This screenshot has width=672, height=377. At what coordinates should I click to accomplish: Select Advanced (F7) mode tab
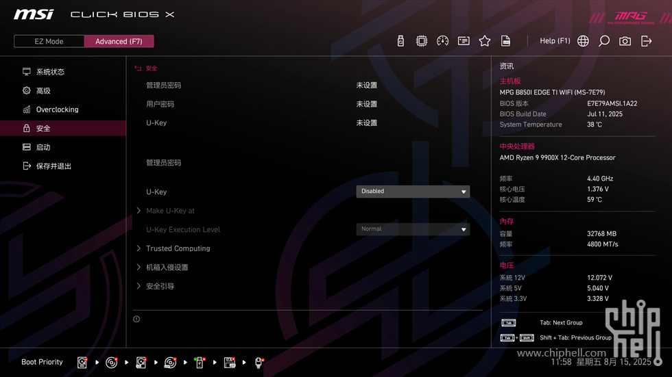[x=119, y=42]
